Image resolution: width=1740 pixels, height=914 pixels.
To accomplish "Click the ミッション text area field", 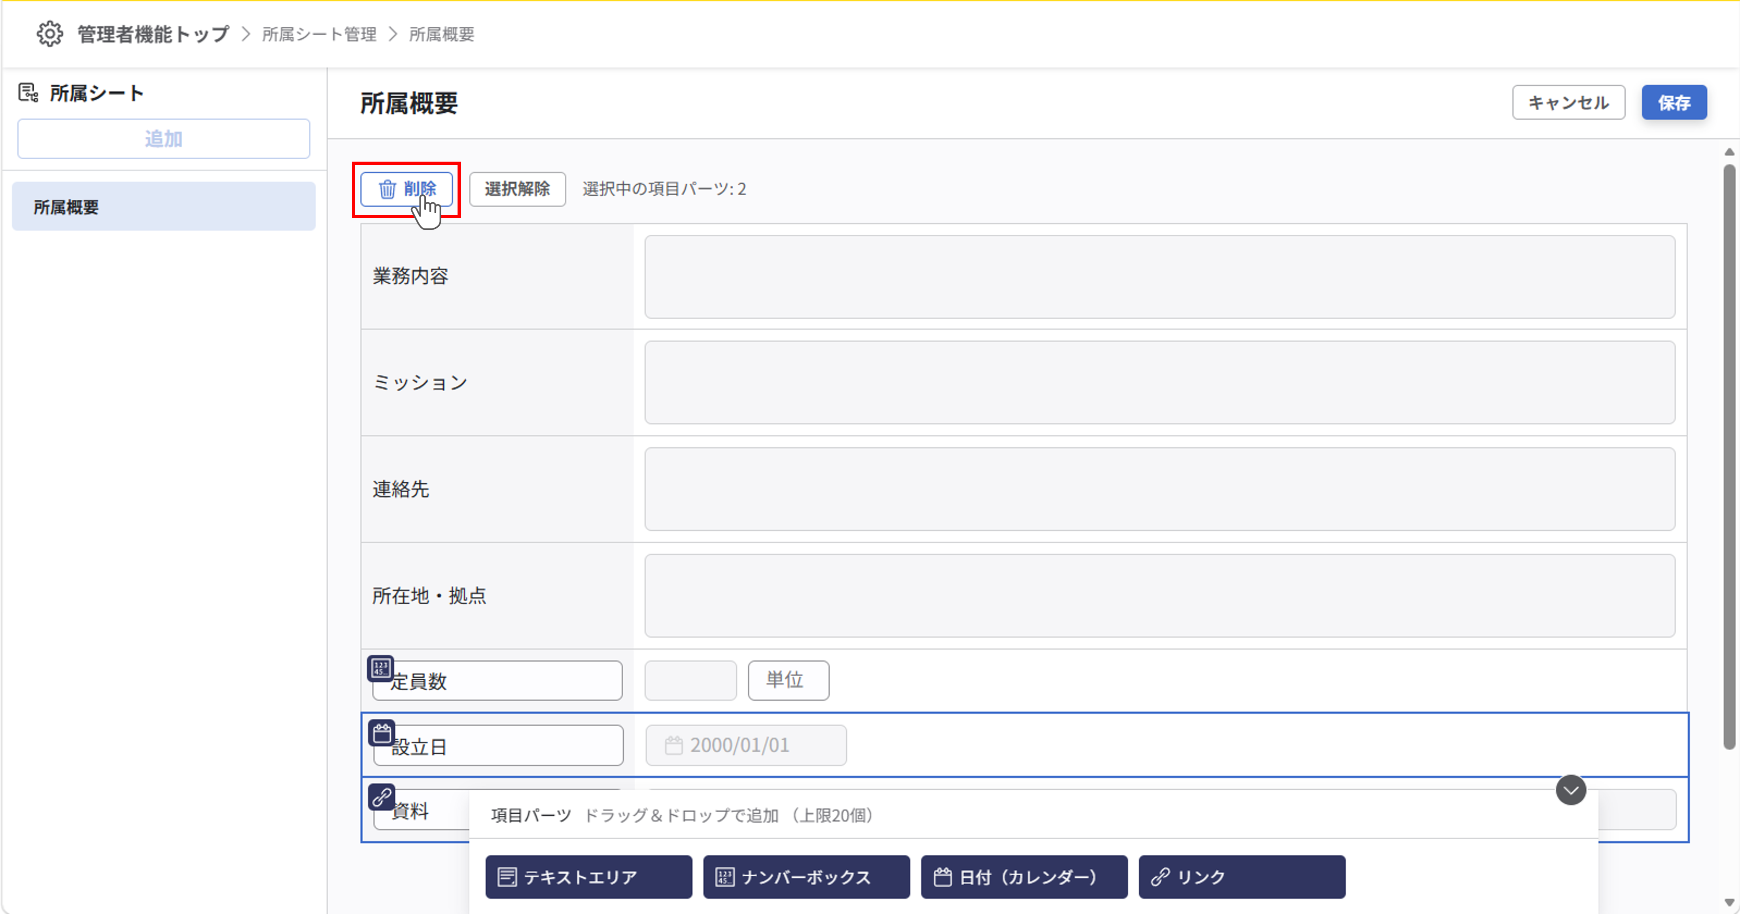I will pos(1160,383).
